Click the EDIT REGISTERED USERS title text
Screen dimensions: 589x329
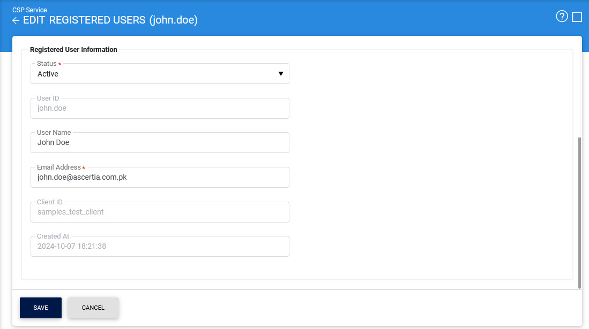pos(110,20)
